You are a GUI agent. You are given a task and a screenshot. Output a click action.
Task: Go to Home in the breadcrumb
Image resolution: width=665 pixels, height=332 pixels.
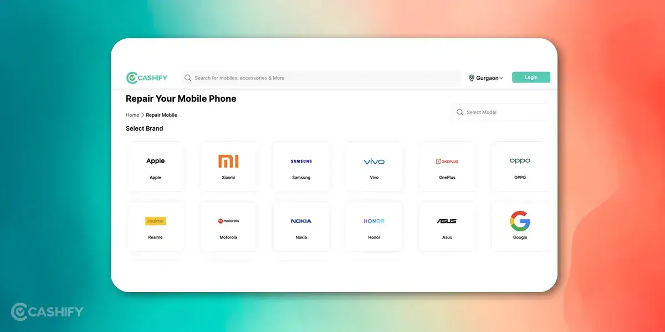(132, 115)
